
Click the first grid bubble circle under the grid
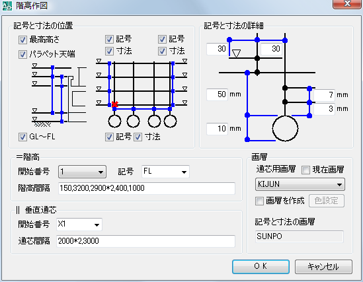coord(114,121)
